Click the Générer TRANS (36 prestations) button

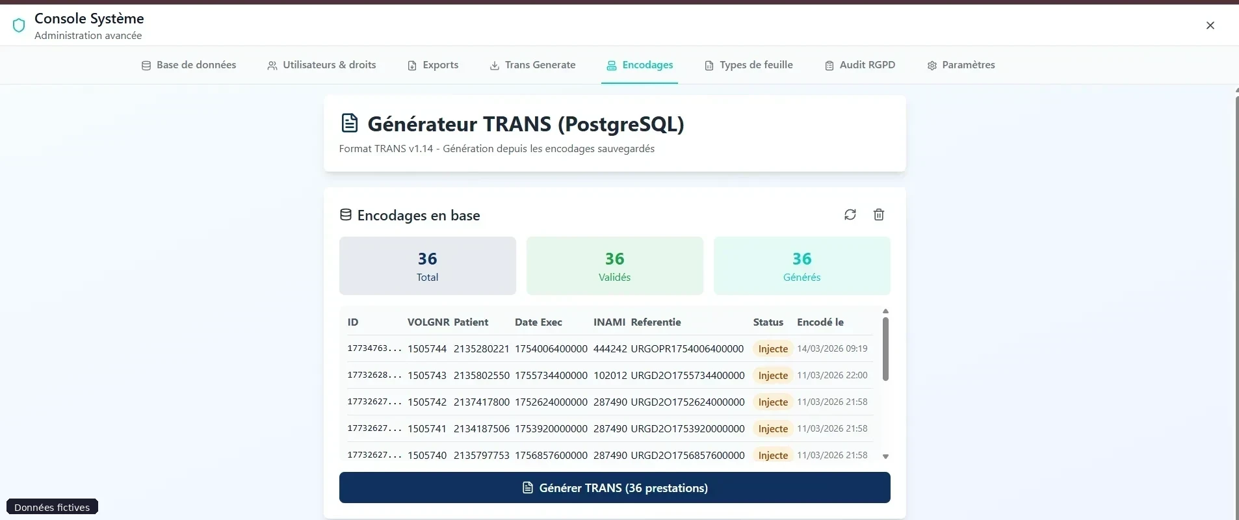(x=615, y=487)
